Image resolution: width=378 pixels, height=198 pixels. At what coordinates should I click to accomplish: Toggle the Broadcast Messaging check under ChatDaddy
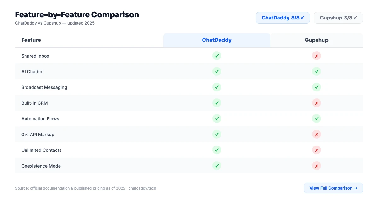click(216, 87)
